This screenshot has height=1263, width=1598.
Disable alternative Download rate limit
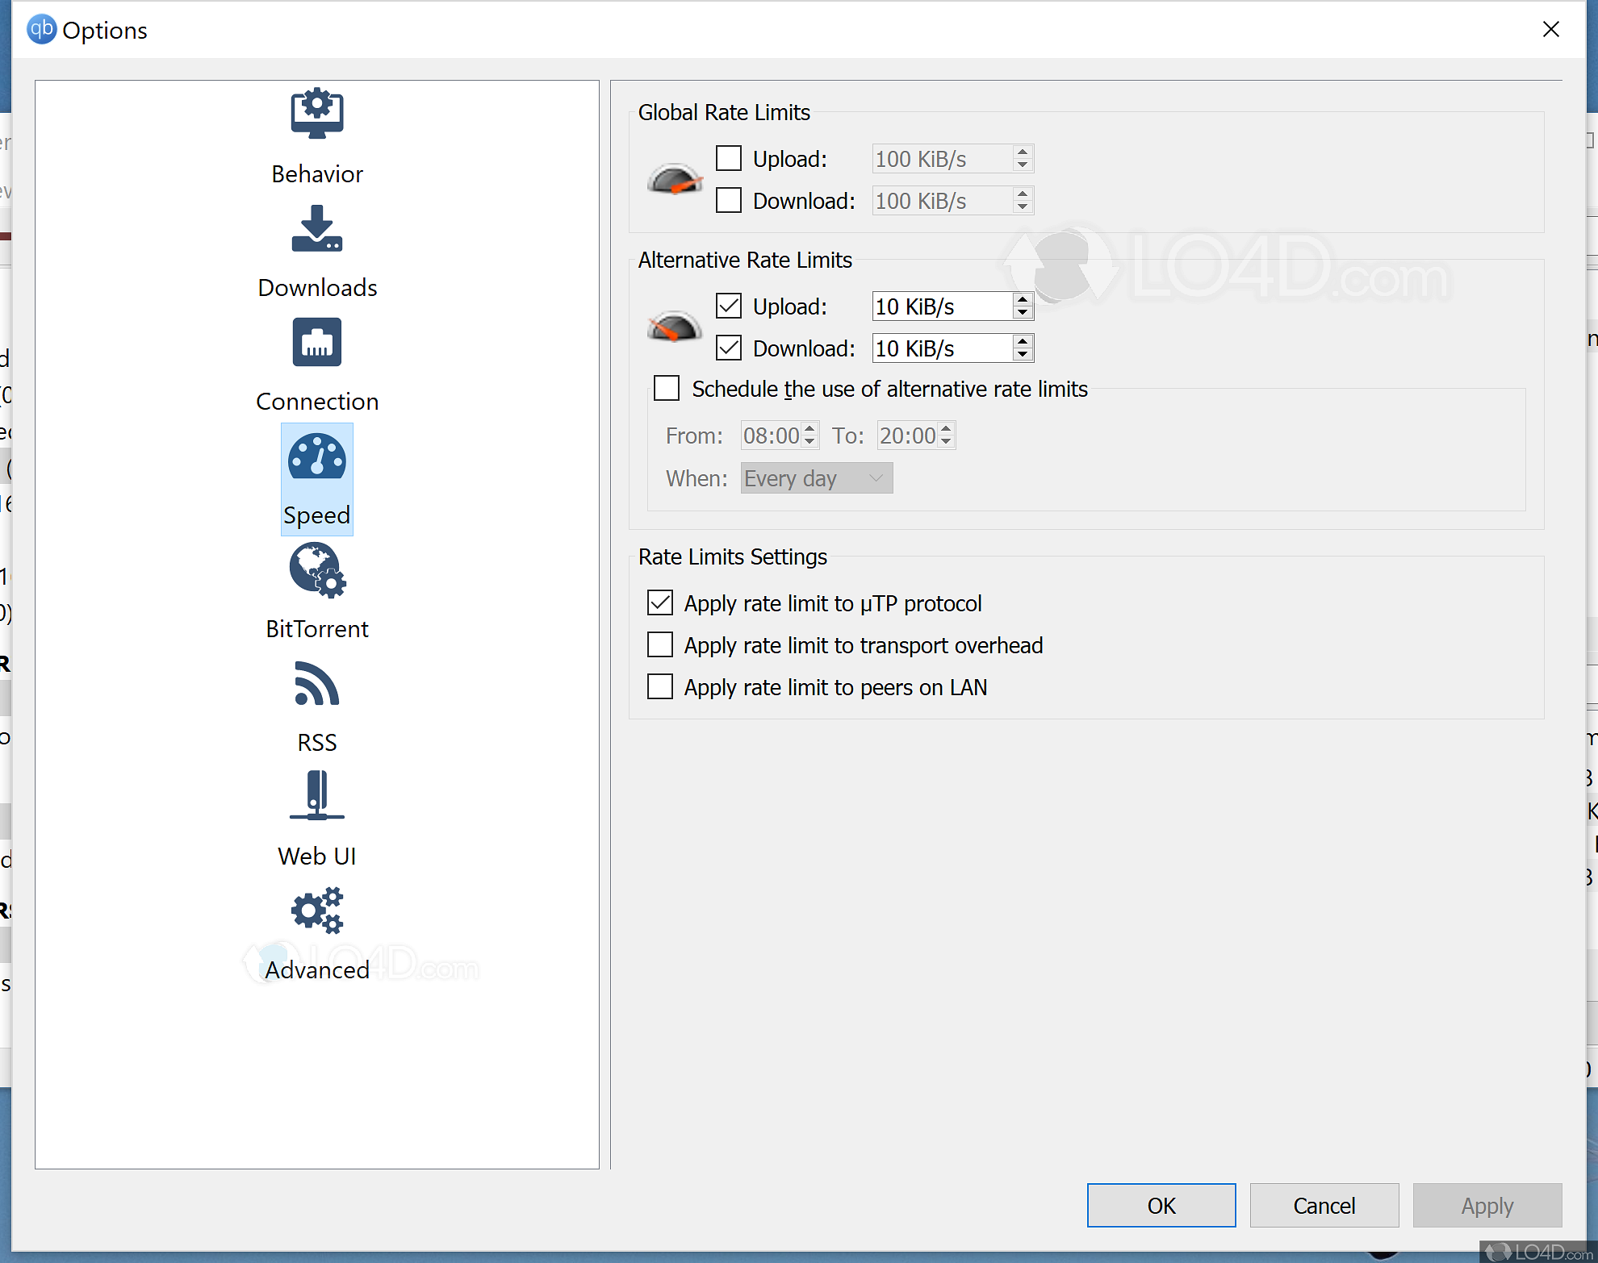tap(729, 347)
